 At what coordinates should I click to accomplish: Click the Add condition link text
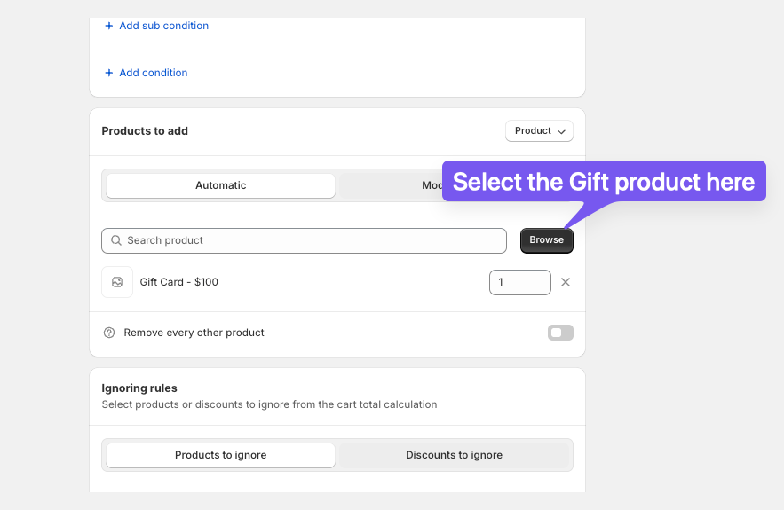point(153,73)
